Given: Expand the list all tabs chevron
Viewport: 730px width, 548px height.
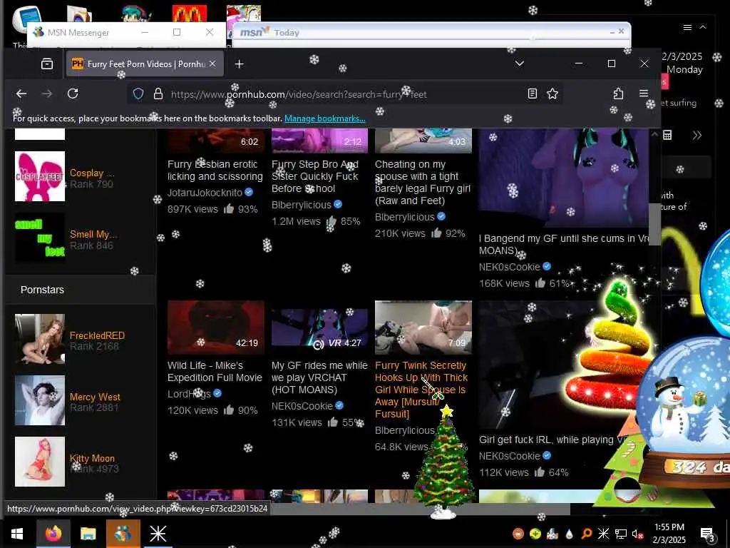Looking at the screenshot, I should [x=520, y=64].
